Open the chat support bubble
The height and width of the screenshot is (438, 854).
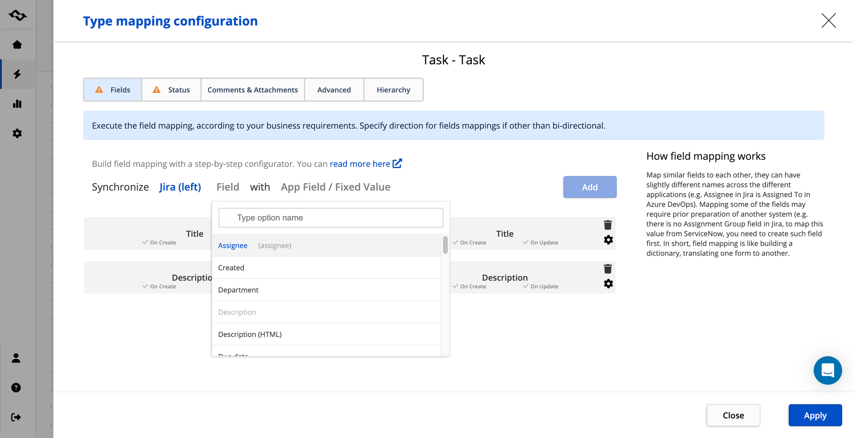[x=827, y=370]
